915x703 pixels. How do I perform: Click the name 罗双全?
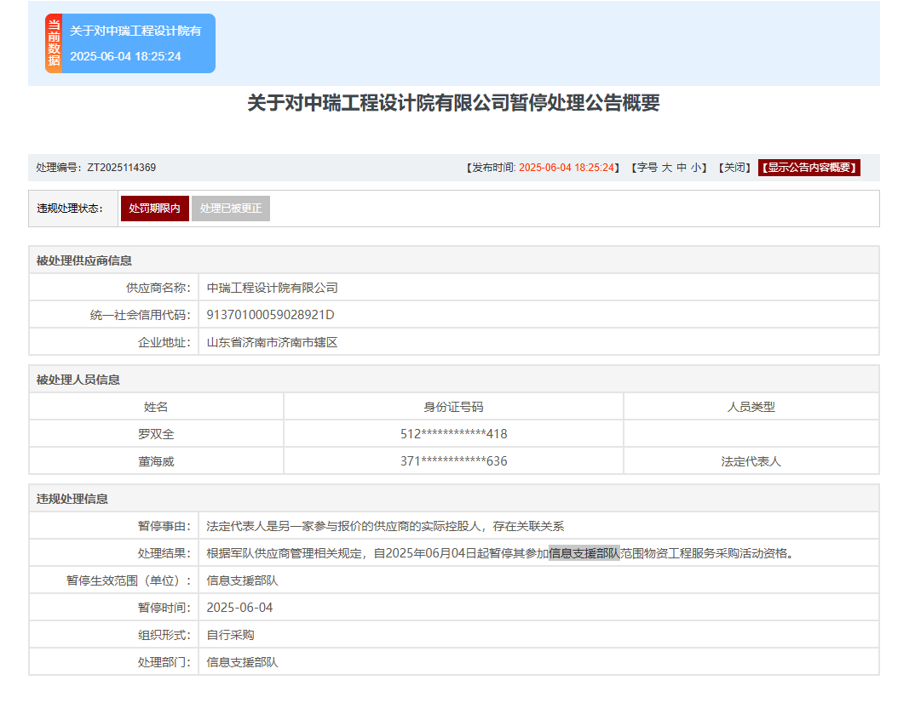point(156,434)
